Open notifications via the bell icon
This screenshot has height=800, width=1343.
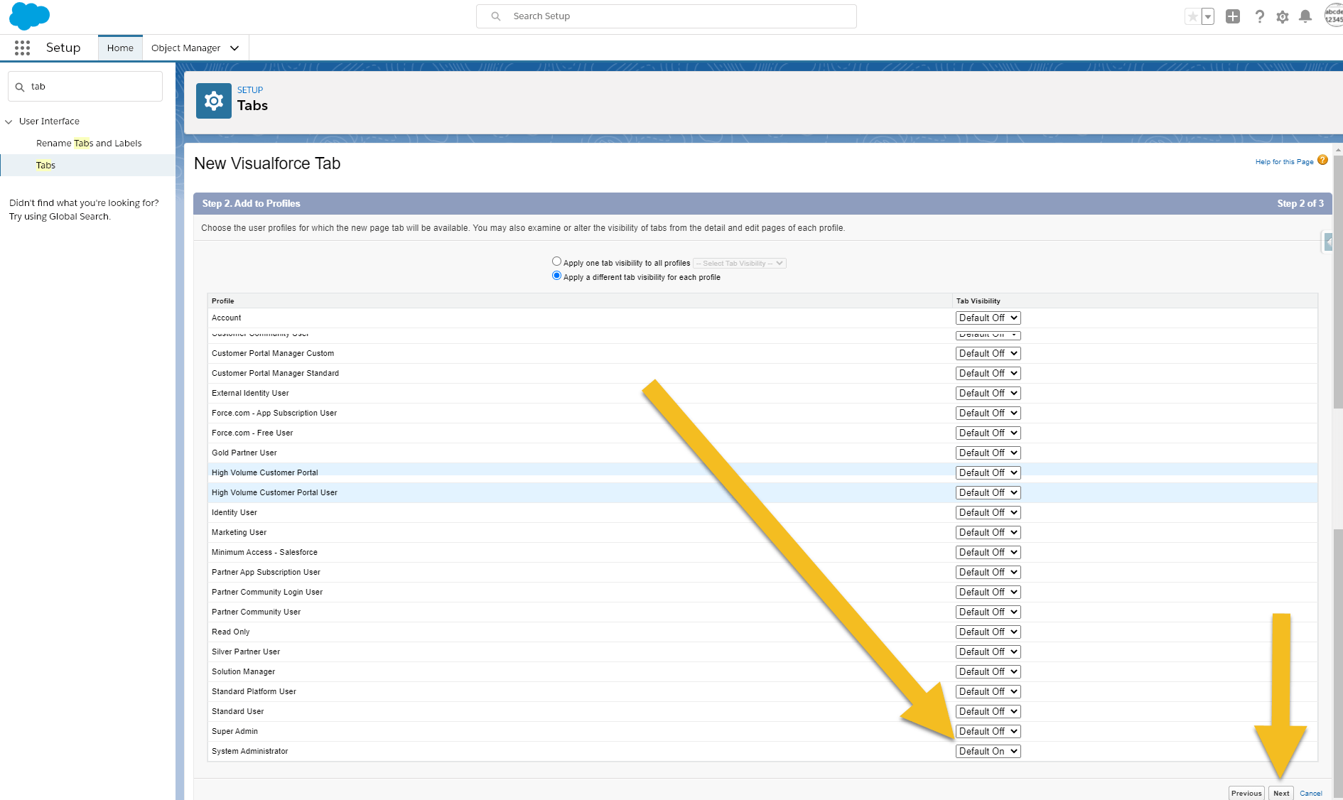point(1305,16)
